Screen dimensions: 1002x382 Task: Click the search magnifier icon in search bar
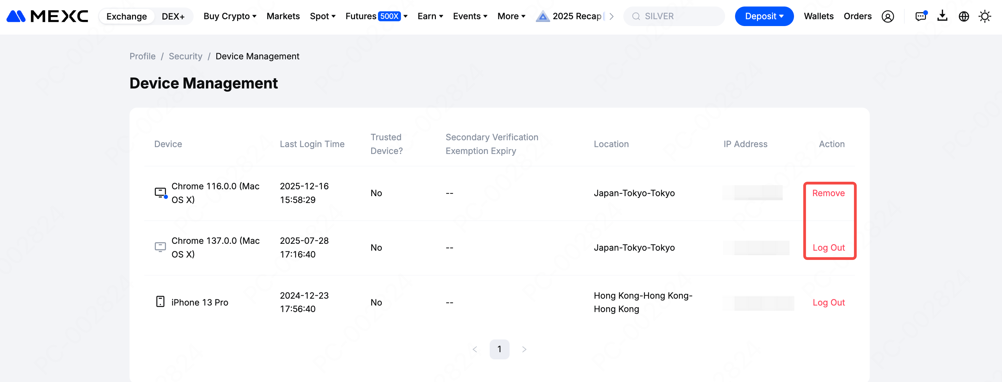636,16
